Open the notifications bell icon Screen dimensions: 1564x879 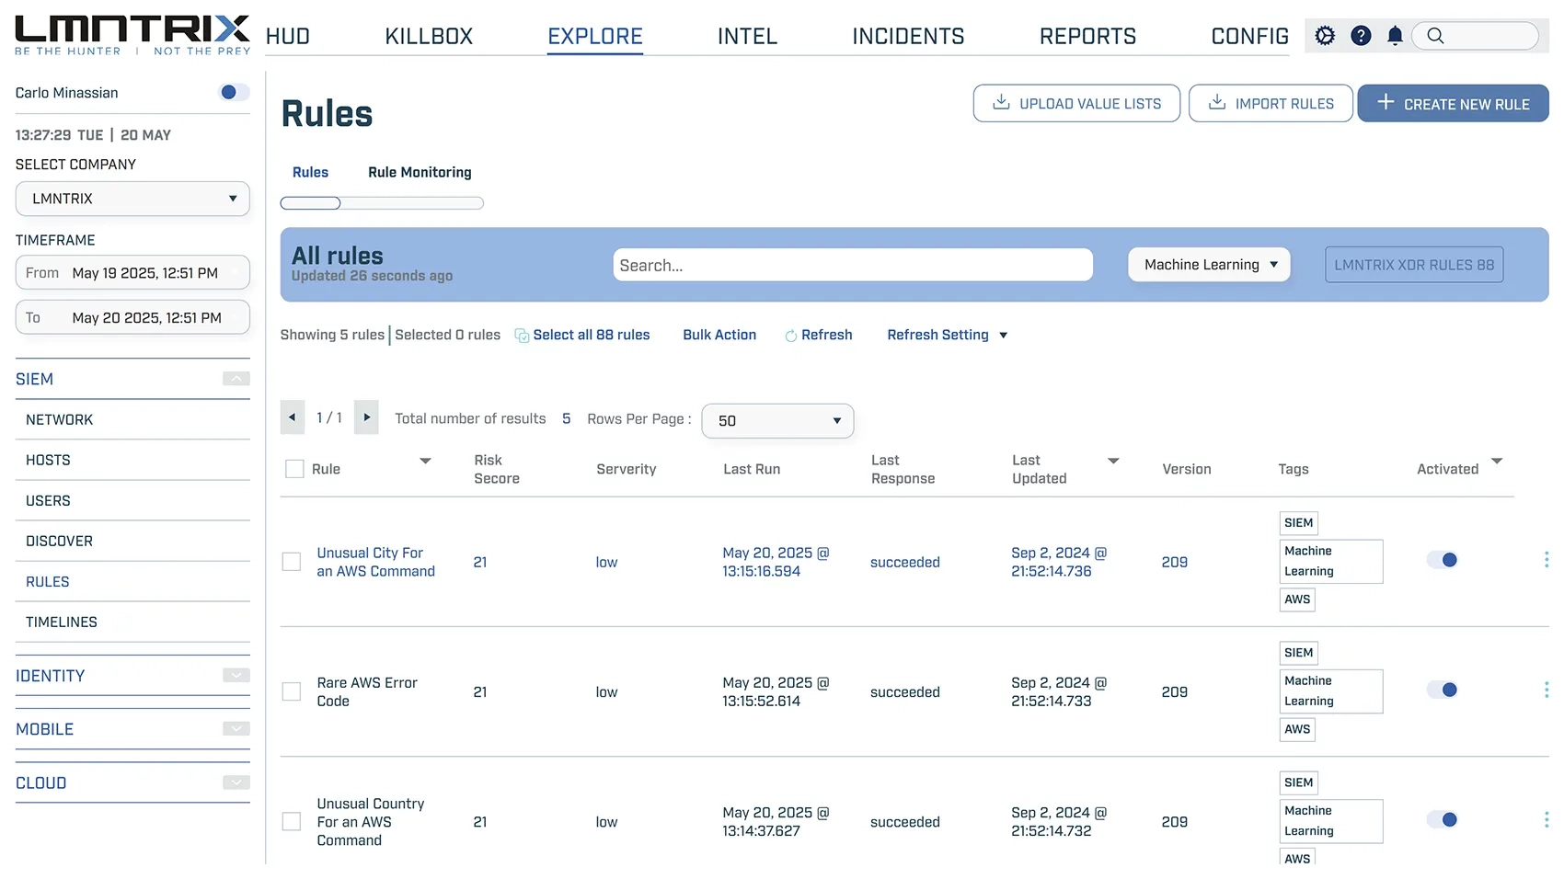point(1395,36)
